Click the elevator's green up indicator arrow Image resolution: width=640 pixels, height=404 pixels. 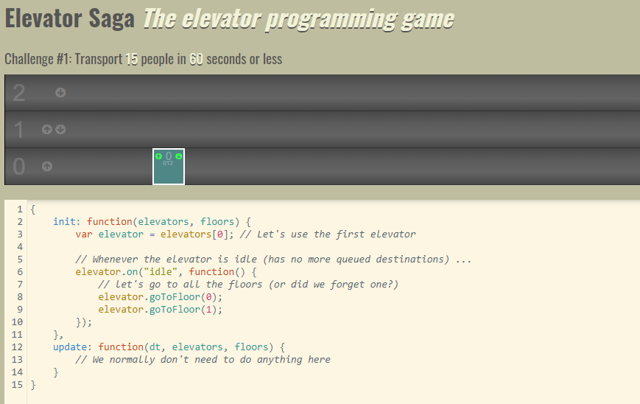(158, 156)
